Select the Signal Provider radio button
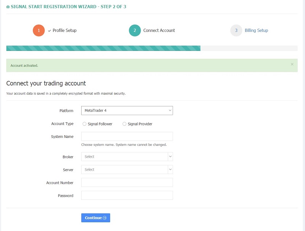 (124, 124)
